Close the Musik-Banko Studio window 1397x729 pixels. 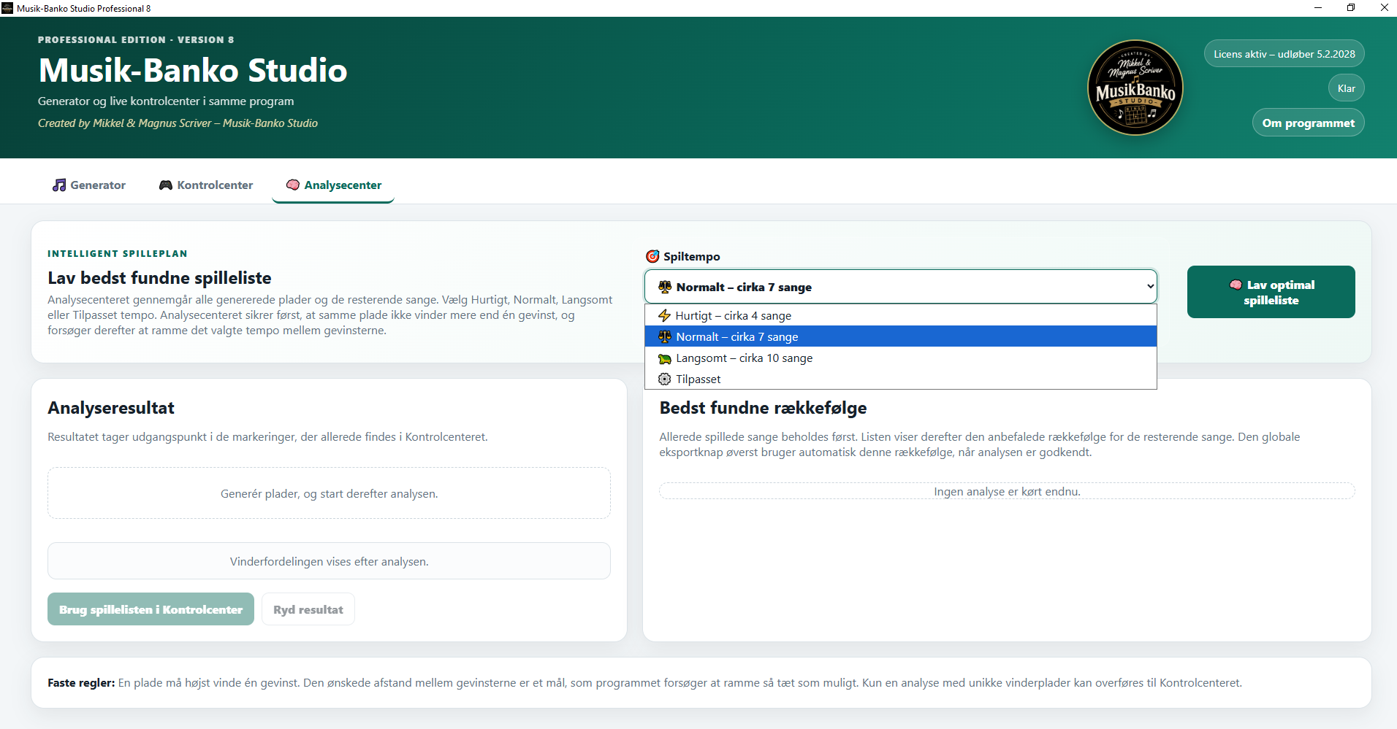tap(1384, 8)
